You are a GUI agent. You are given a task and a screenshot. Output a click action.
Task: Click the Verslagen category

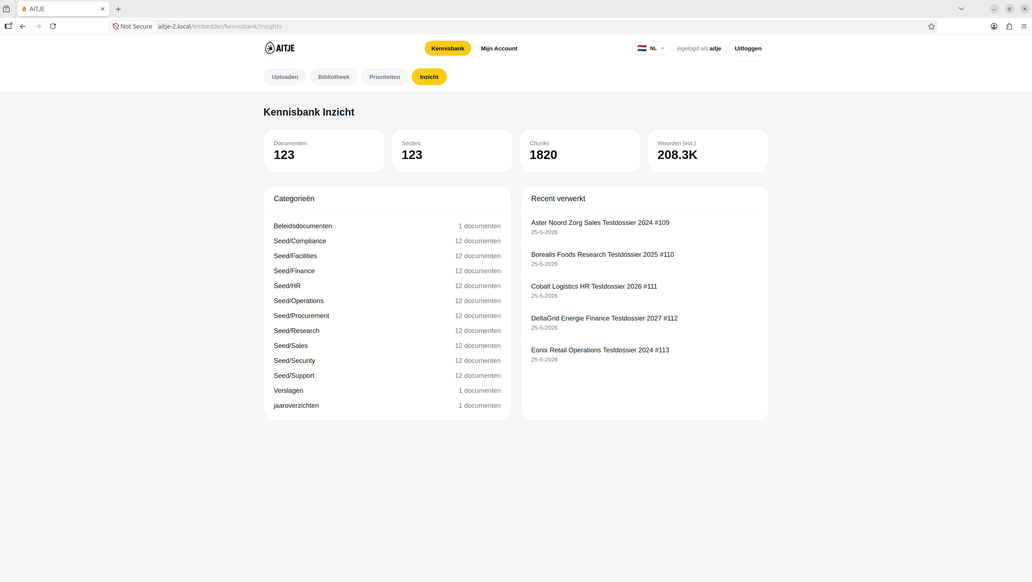pyautogui.click(x=387, y=390)
